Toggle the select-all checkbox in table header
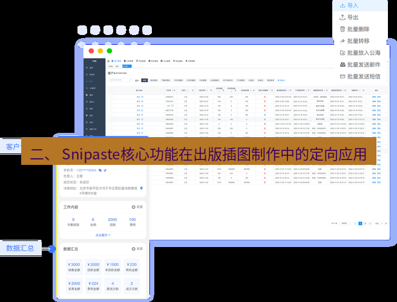This screenshot has width=397, height=302. pos(111,90)
